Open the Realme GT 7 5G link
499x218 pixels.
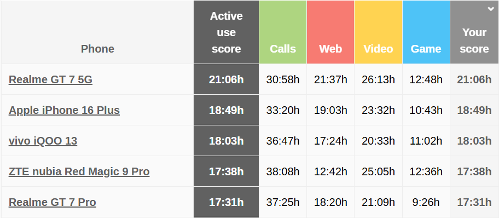(x=50, y=79)
